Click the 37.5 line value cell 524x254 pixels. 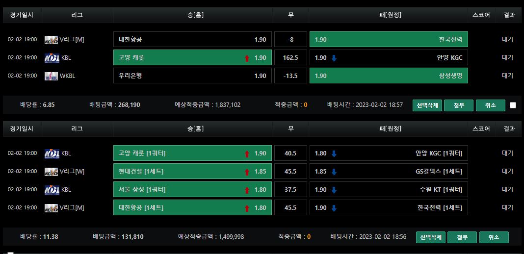tap(291, 189)
